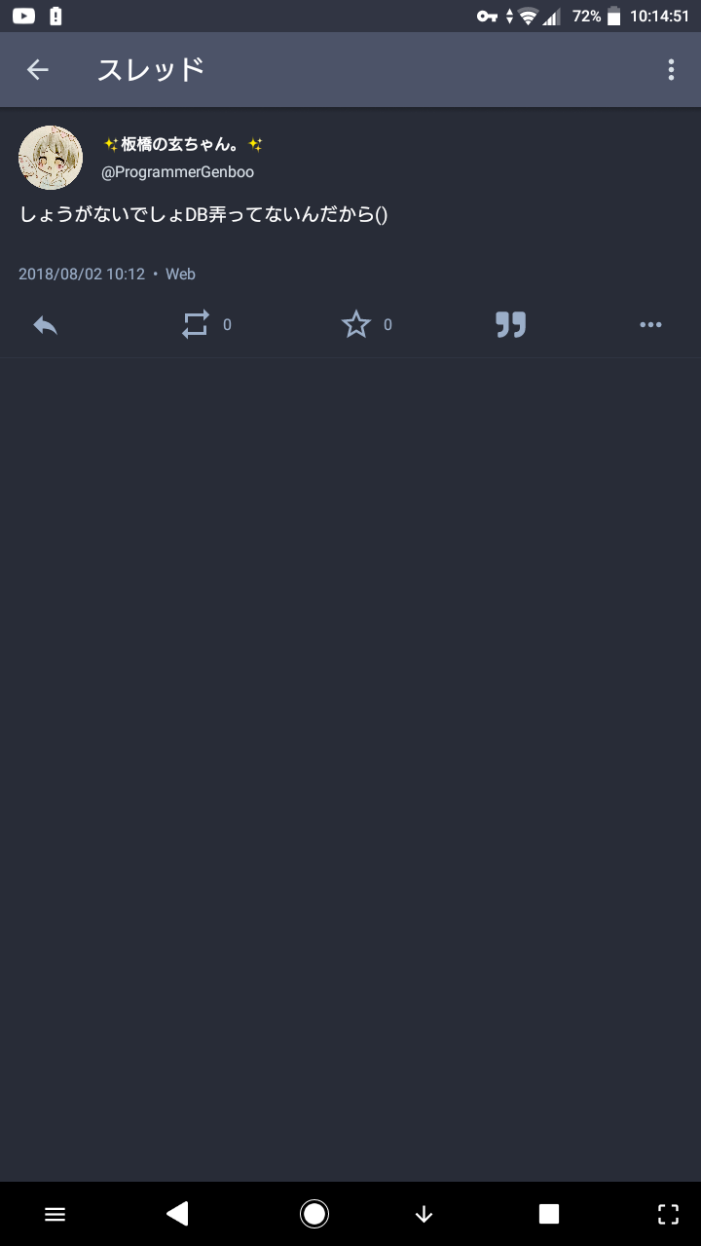Tap the Web source label
This screenshot has width=701, height=1246.
click(x=180, y=275)
